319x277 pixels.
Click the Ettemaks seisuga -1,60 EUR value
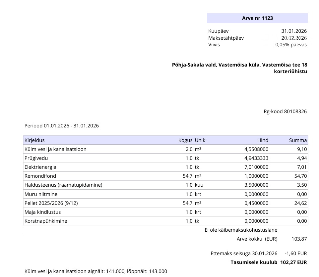(296, 254)
